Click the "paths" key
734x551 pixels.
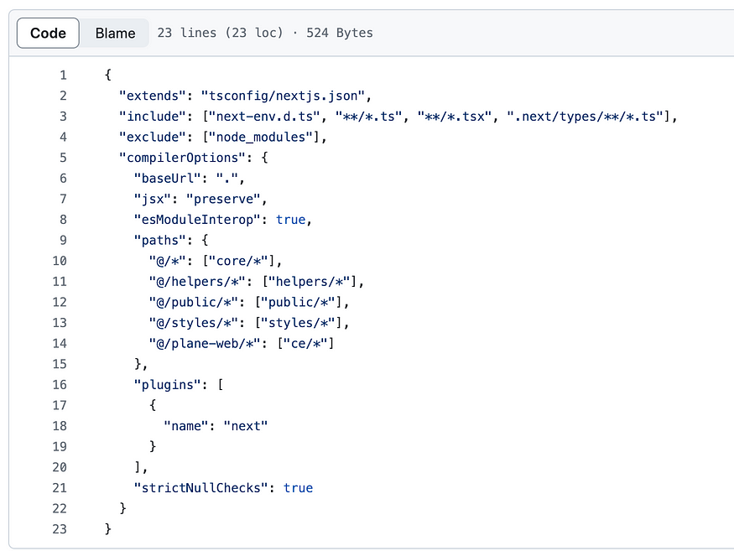click(x=160, y=240)
